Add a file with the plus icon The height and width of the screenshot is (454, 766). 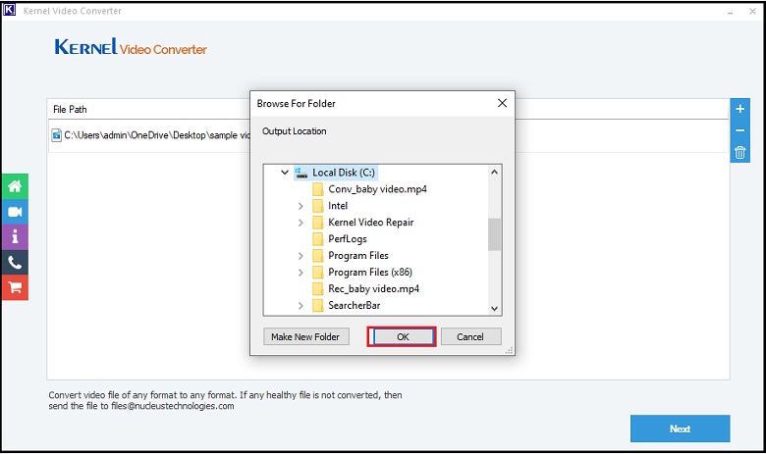click(x=740, y=109)
